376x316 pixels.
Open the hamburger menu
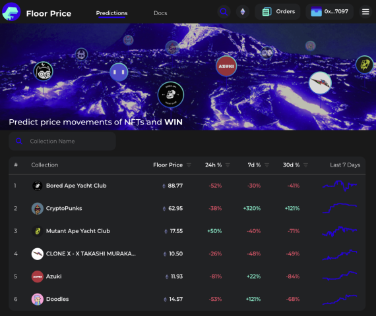pyautogui.click(x=365, y=11)
